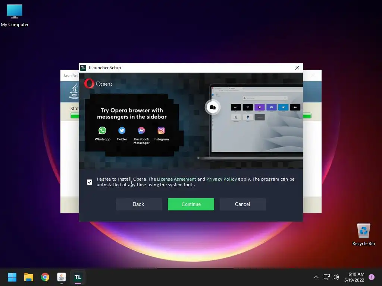Image resolution: width=382 pixels, height=286 pixels.
Task: Click the Facebook Messenger icon in the ad
Action: pyautogui.click(x=141, y=131)
